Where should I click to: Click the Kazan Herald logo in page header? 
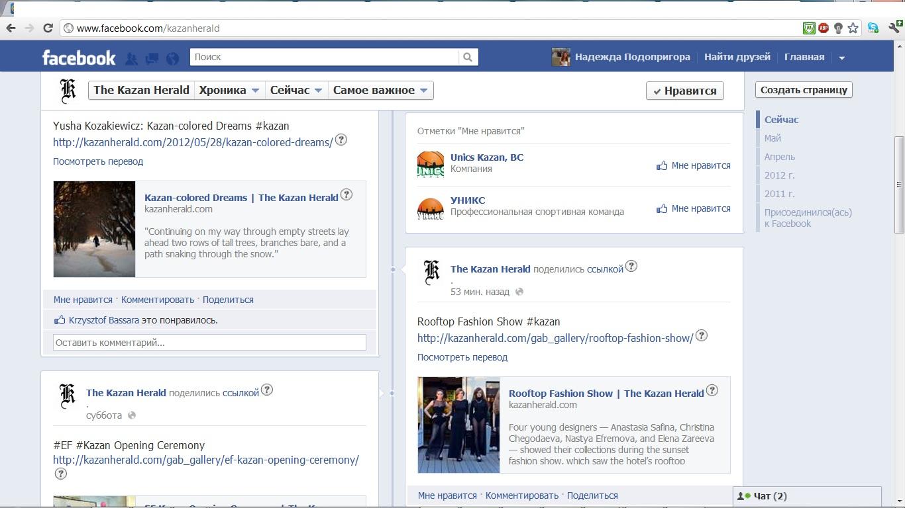coord(68,91)
